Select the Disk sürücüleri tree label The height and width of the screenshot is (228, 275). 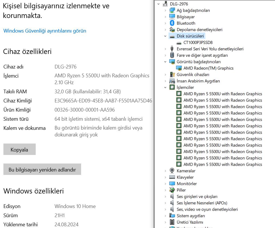[x=190, y=36]
